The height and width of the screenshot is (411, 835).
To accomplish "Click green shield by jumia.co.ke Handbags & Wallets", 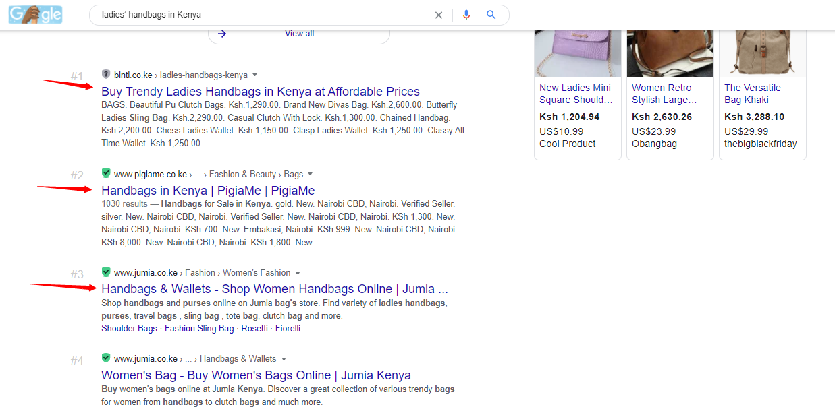I will [106, 358].
